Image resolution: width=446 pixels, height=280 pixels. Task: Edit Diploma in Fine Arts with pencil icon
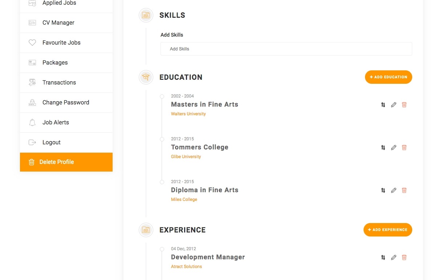tap(394, 190)
